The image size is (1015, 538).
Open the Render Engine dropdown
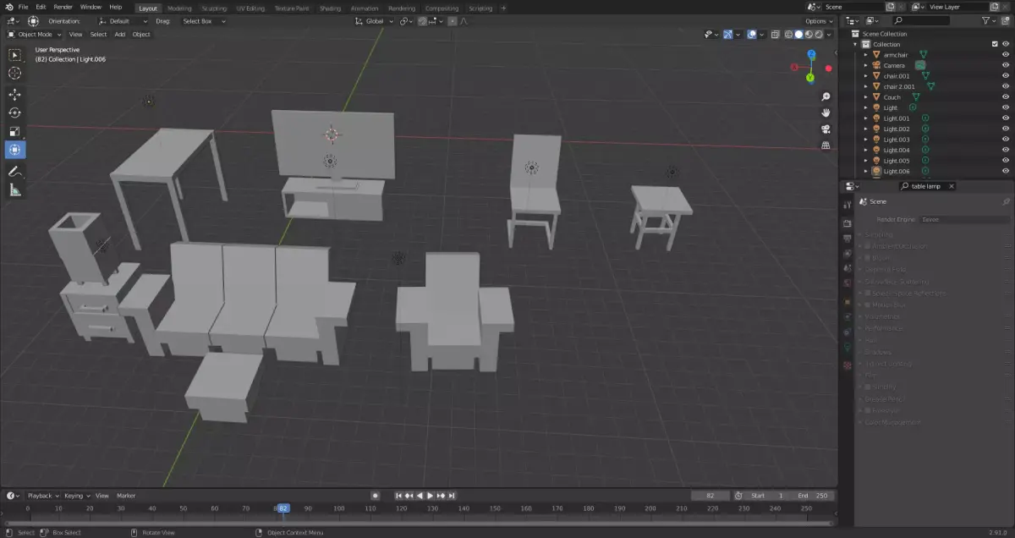point(964,219)
